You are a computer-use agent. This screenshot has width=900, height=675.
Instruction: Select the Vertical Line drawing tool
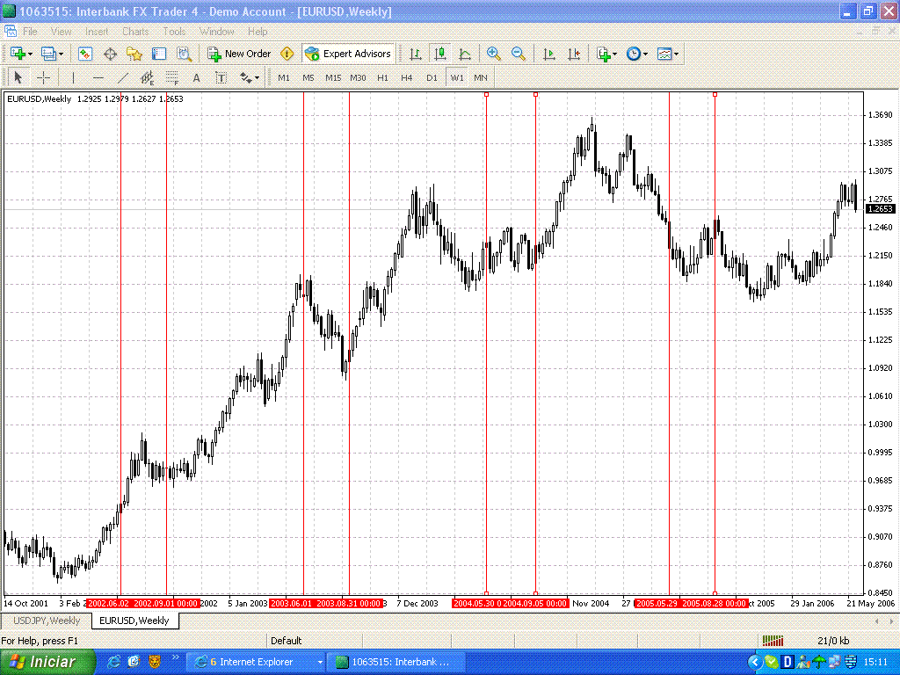point(73,77)
